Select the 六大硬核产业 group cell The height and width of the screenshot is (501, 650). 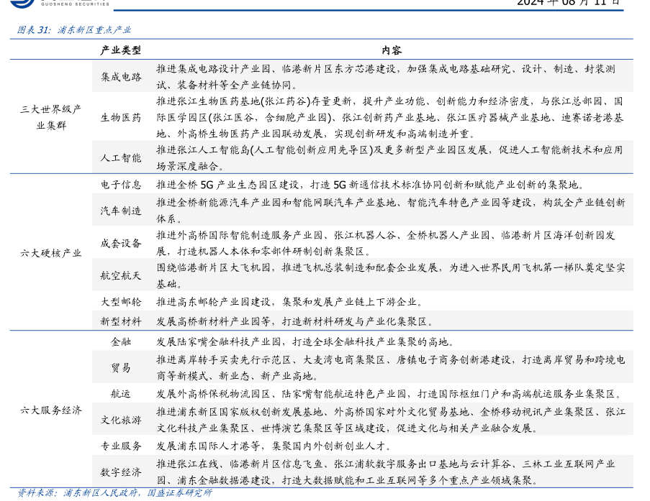(51, 253)
